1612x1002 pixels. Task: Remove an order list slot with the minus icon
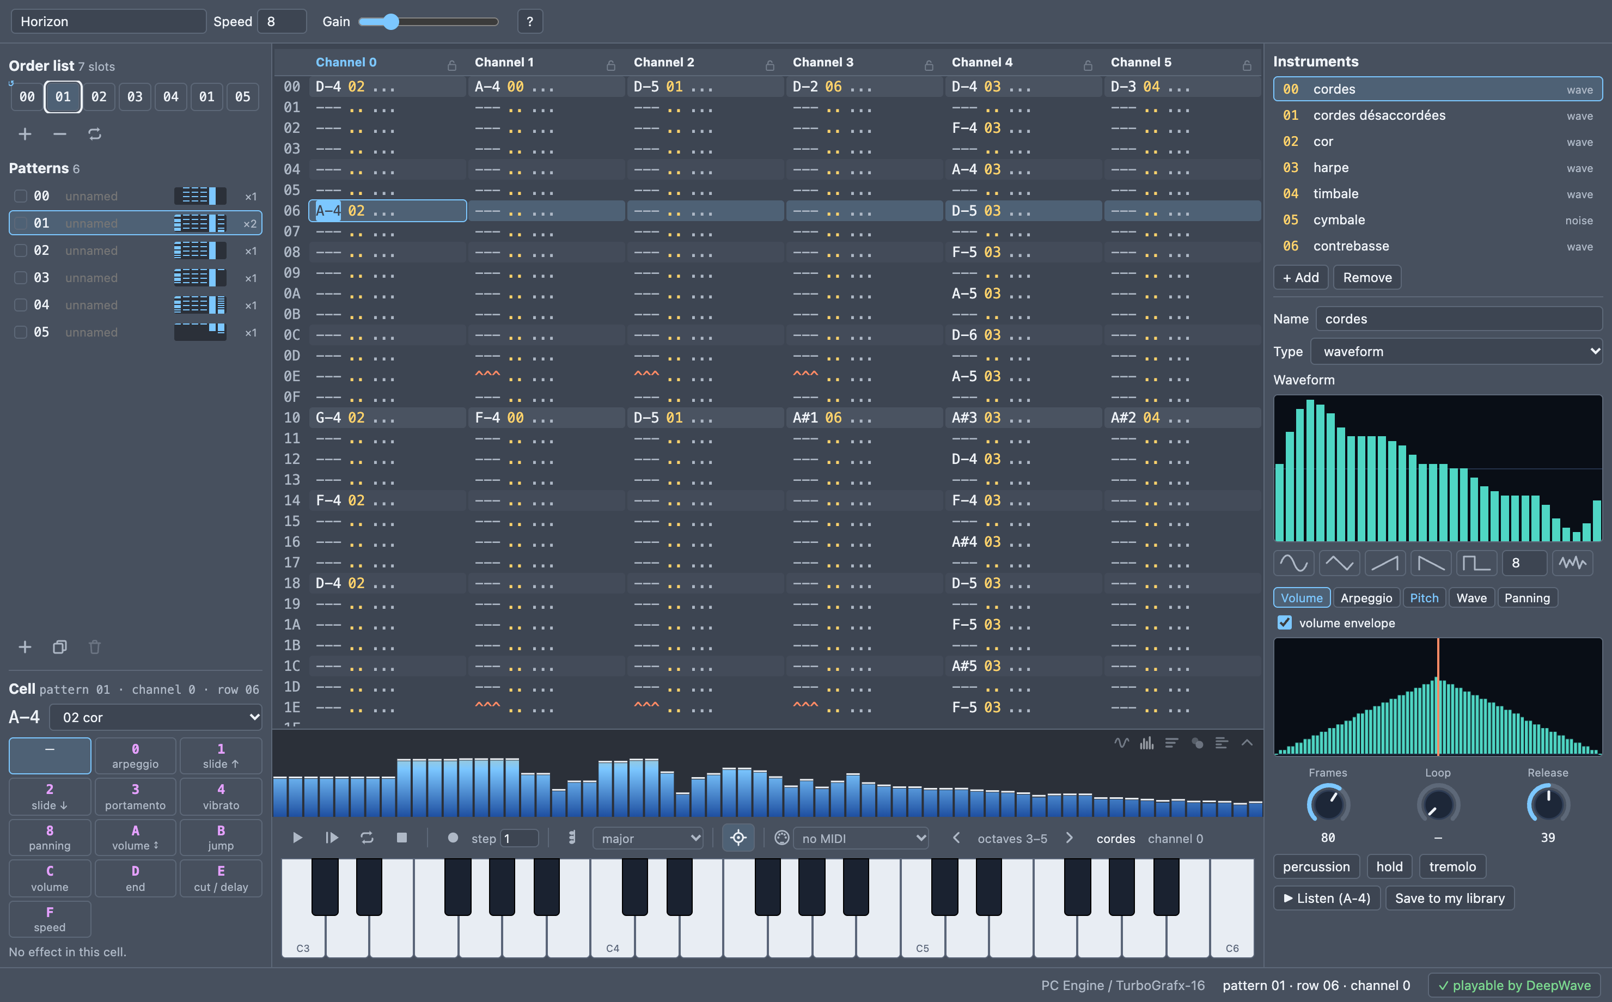pyautogui.click(x=59, y=135)
